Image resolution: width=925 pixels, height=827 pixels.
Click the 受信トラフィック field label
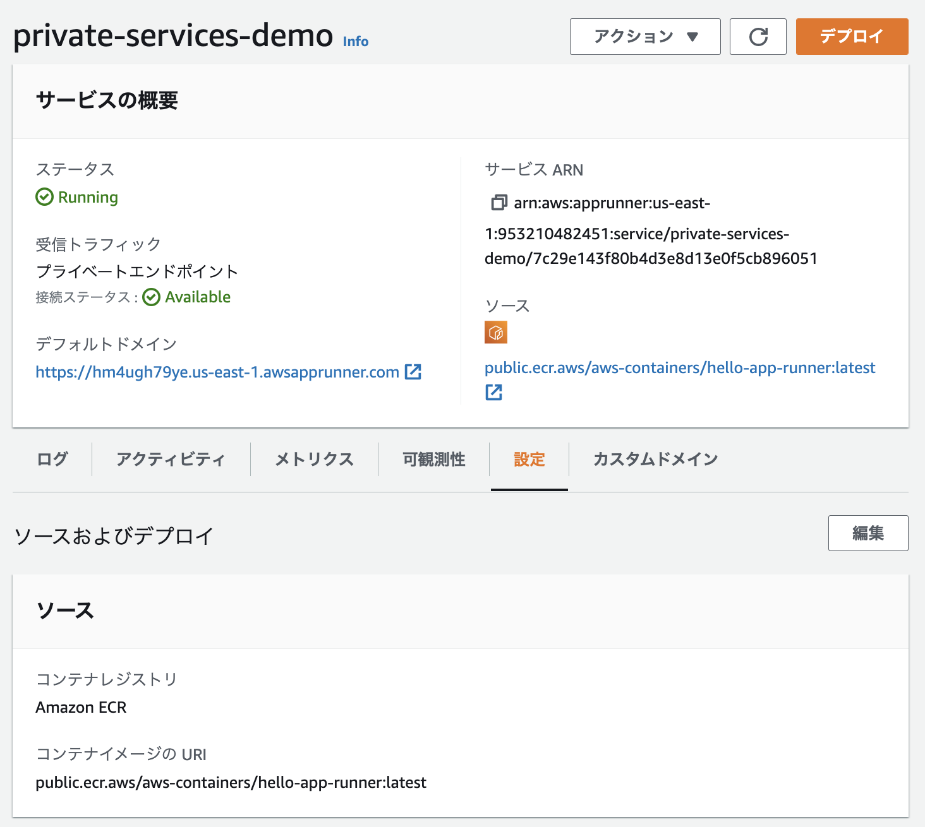(99, 244)
